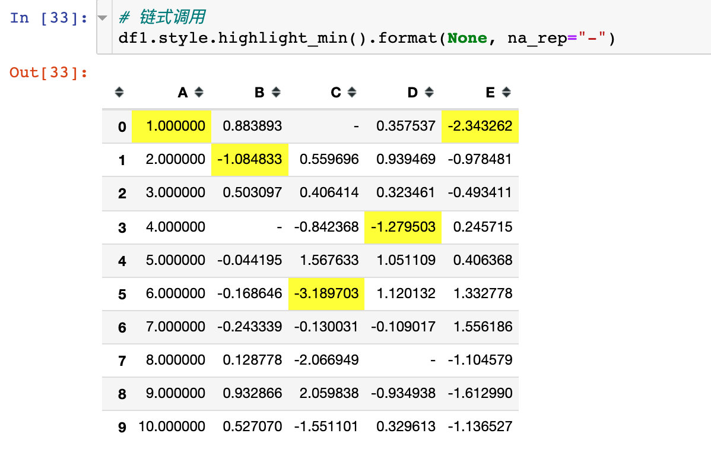Place cursor in the df1.style code line

click(x=366, y=38)
